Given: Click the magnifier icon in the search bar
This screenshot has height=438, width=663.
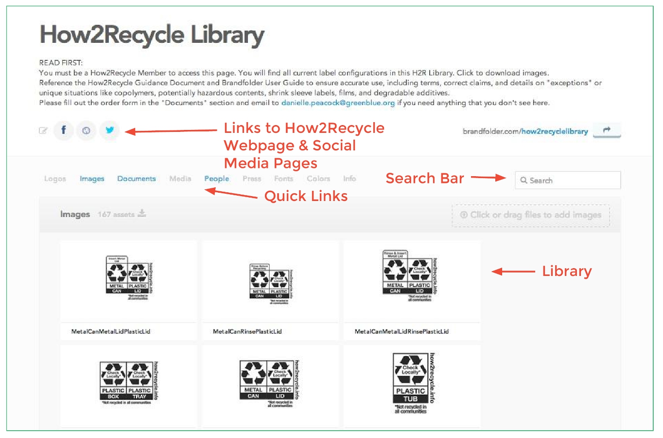Looking at the screenshot, I should [x=523, y=180].
